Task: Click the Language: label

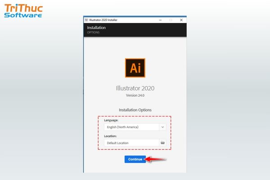Action: point(111,120)
